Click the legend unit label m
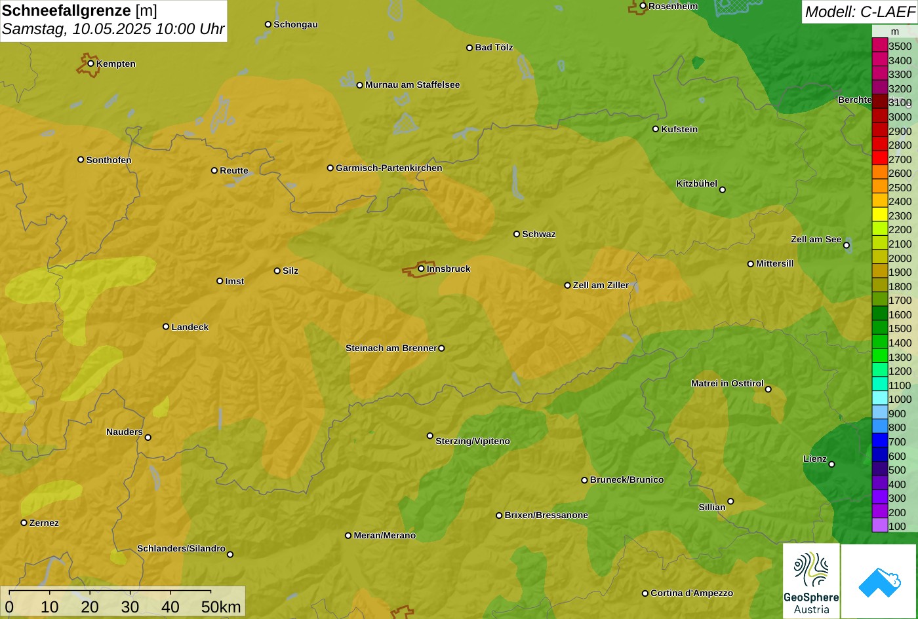This screenshot has height=619, width=918. 895,31
